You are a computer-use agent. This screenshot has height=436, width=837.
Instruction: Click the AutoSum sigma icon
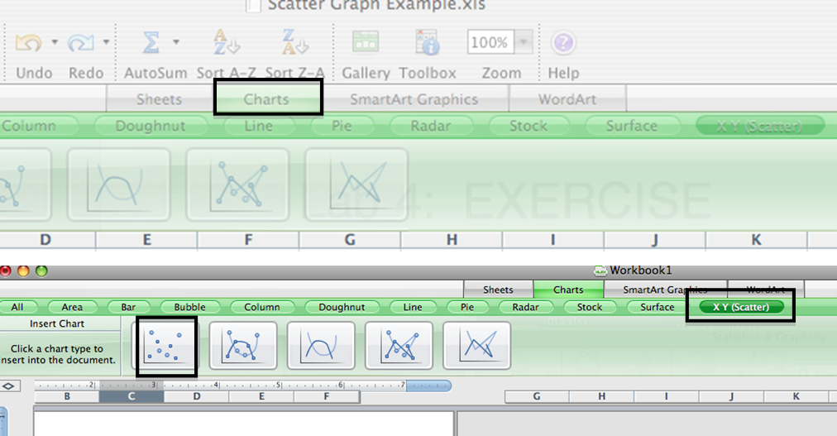click(151, 42)
